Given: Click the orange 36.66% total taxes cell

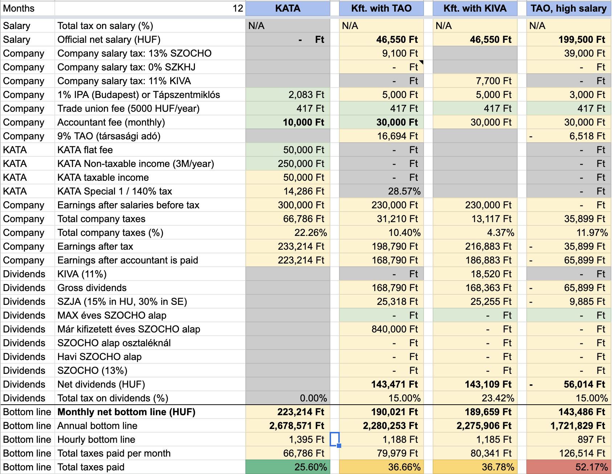Looking at the screenshot, I should pos(381,467).
